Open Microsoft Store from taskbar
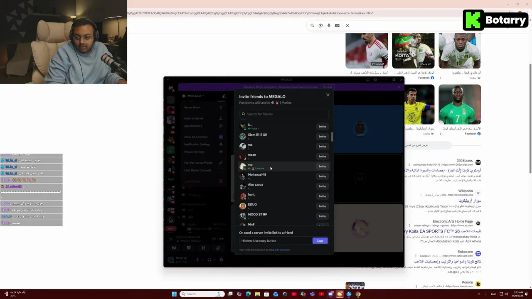 [x=266, y=294]
